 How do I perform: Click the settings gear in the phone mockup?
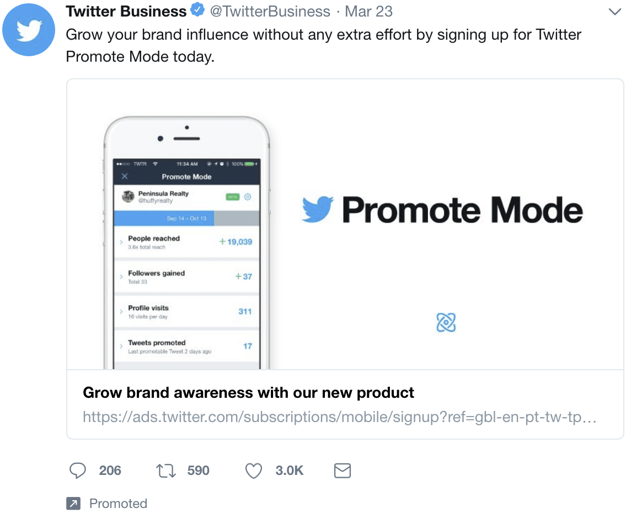point(248,197)
